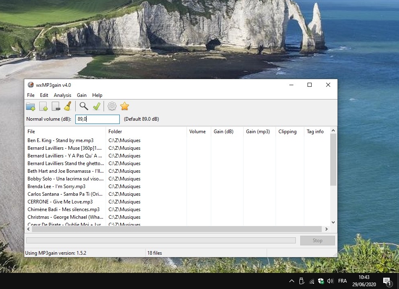
Task: Click the safely remove hardware tray icon
Action: coord(301,281)
